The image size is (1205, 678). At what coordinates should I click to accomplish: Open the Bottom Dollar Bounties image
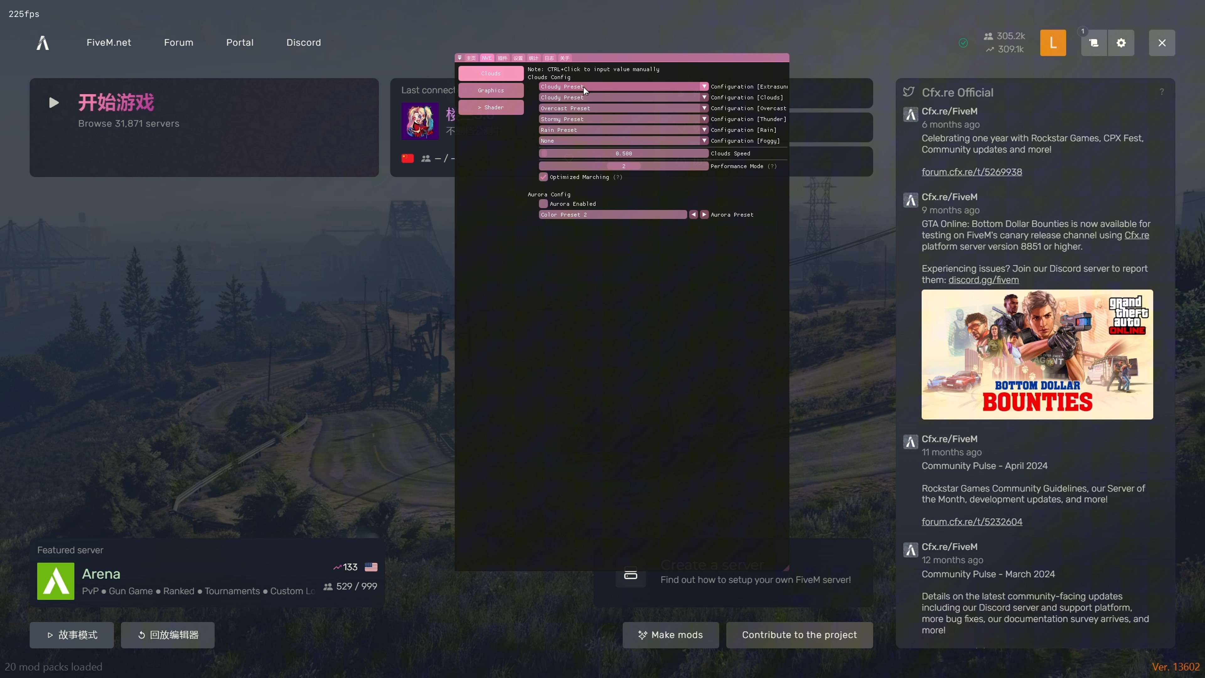(x=1037, y=354)
